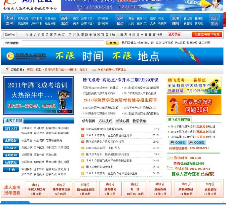Click 查看各地成考报名时间 link
This screenshot has width=226, height=205.
189,163
